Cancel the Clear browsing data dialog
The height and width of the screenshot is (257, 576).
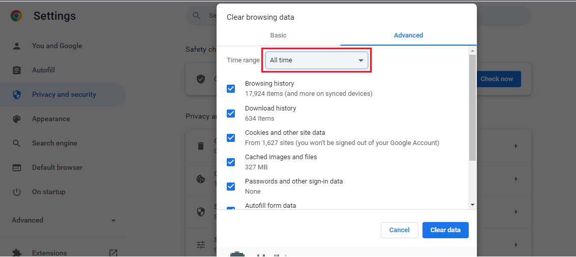[399, 230]
